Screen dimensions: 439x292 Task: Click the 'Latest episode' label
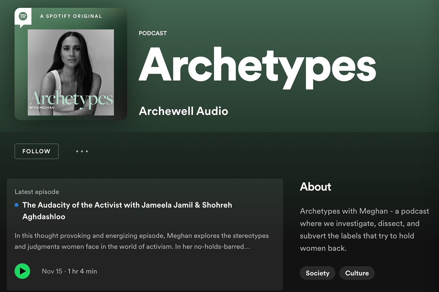pyautogui.click(x=37, y=192)
